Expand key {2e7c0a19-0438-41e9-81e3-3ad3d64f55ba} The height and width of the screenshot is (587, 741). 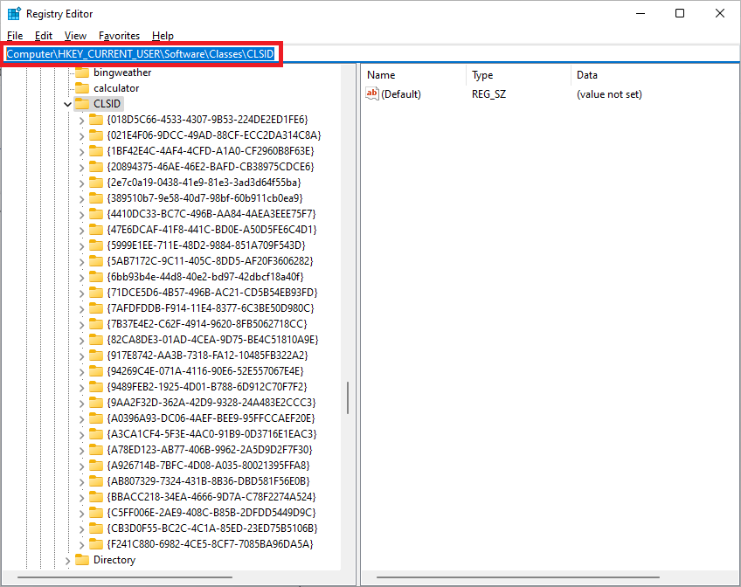(81, 183)
